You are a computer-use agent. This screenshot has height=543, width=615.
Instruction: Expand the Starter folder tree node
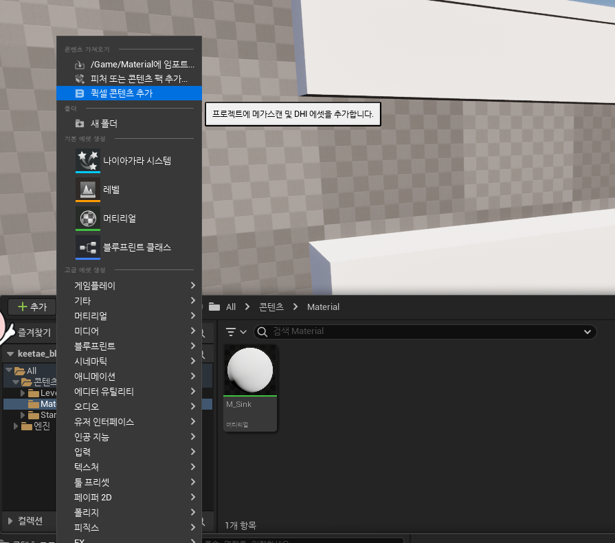[23, 414]
